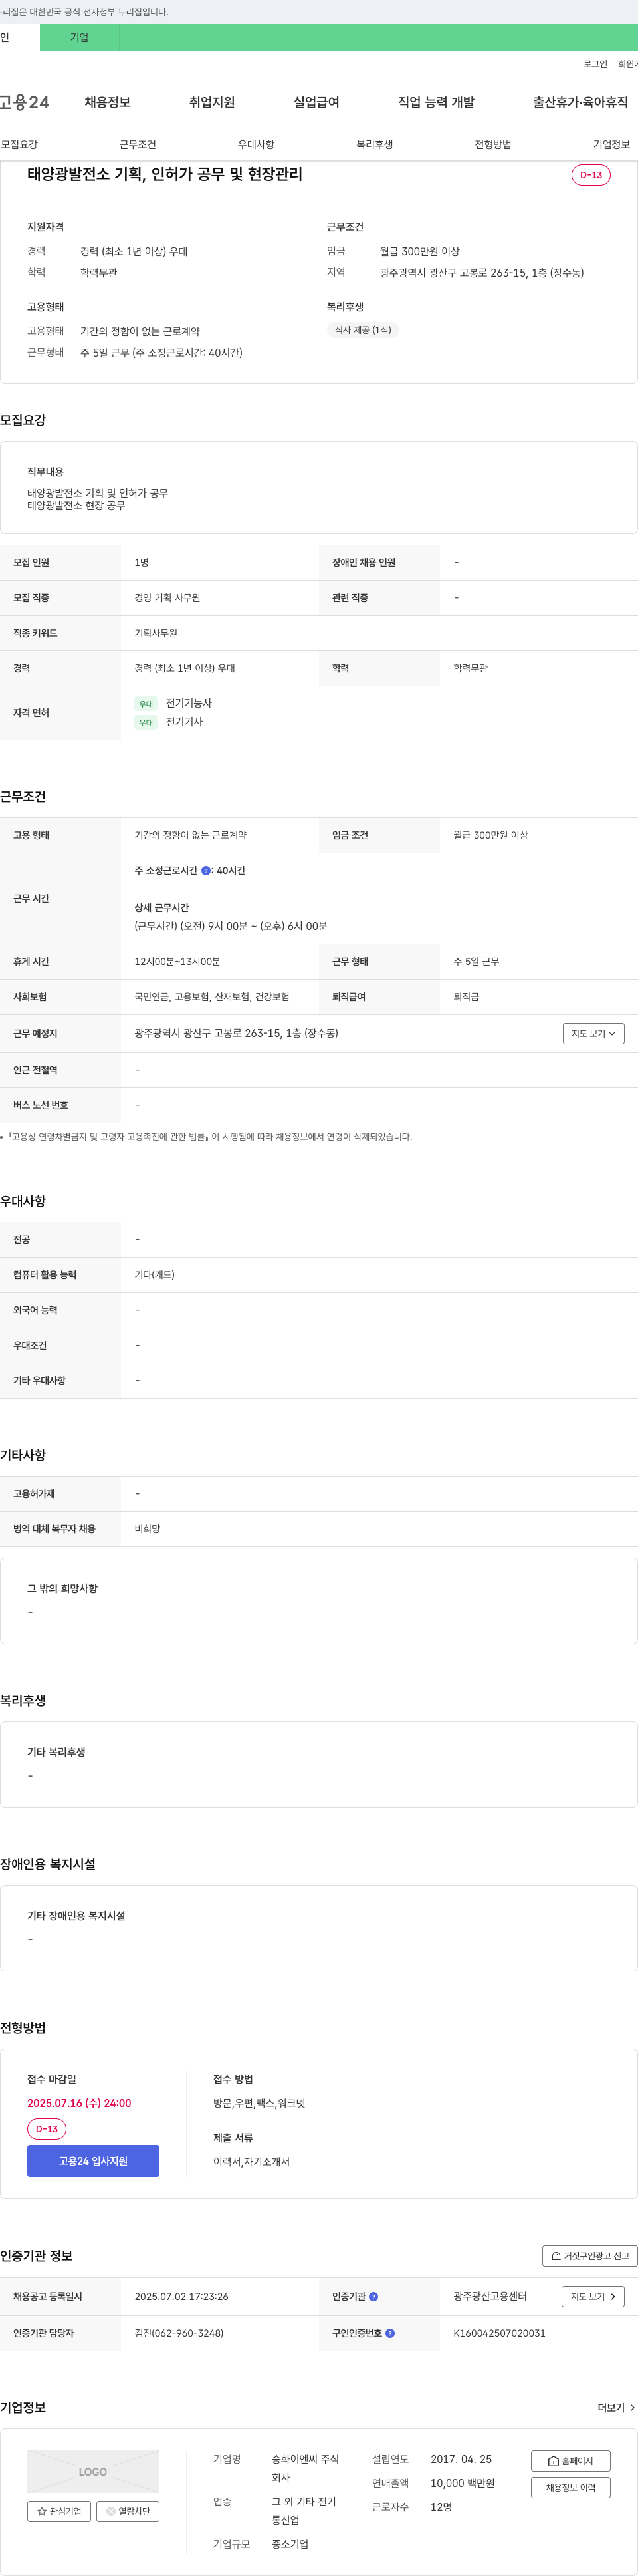Expand 지도 보기 for 근무 예정지
Image resolution: width=638 pixels, height=2576 pixels.
(x=593, y=1033)
